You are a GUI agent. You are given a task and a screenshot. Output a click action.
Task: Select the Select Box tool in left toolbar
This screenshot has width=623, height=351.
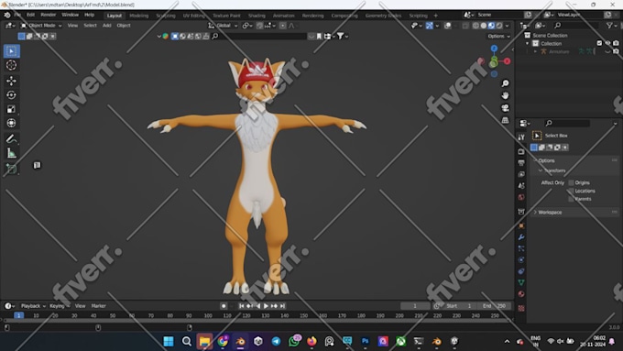12,51
